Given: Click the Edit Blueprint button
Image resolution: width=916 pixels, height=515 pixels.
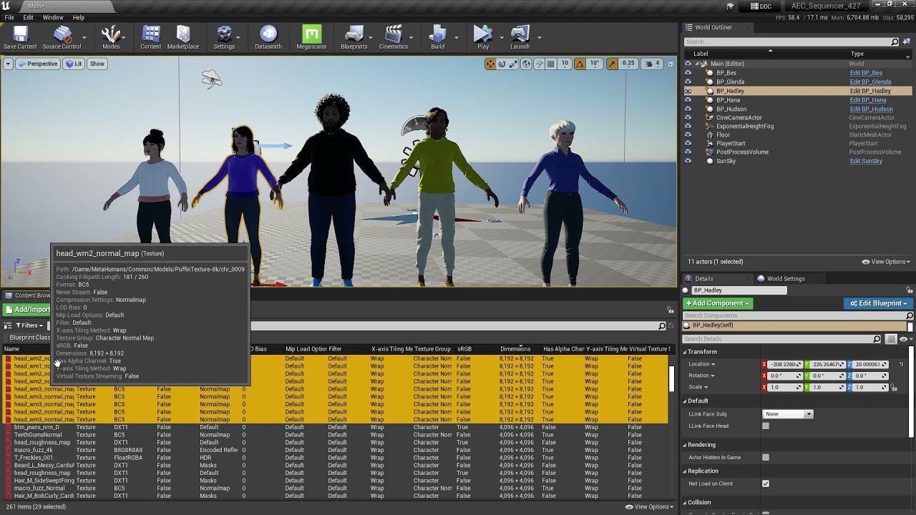Looking at the screenshot, I should tap(878, 303).
